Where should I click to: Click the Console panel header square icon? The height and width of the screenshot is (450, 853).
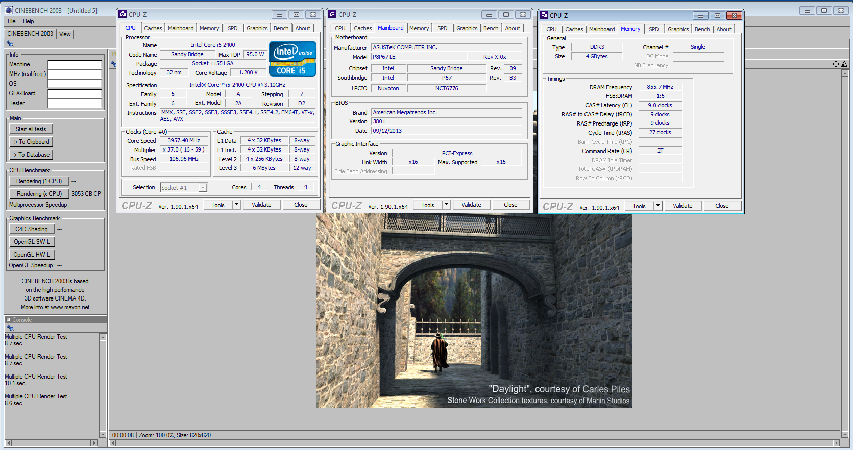click(x=8, y=320)
